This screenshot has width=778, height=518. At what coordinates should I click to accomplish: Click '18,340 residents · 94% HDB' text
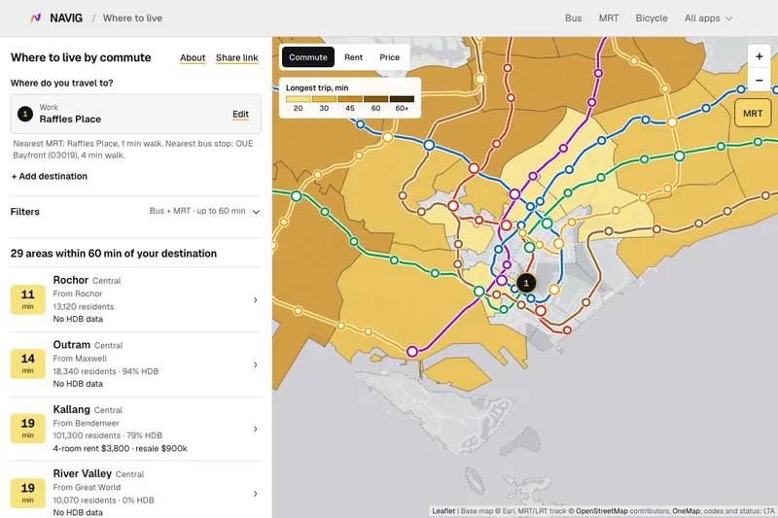click(106, 371)
